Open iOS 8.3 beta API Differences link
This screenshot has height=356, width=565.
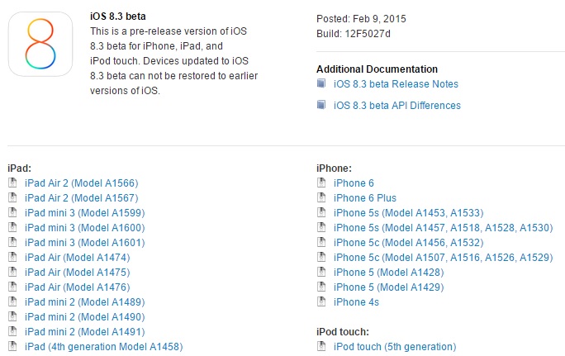(x=397, y=105)
